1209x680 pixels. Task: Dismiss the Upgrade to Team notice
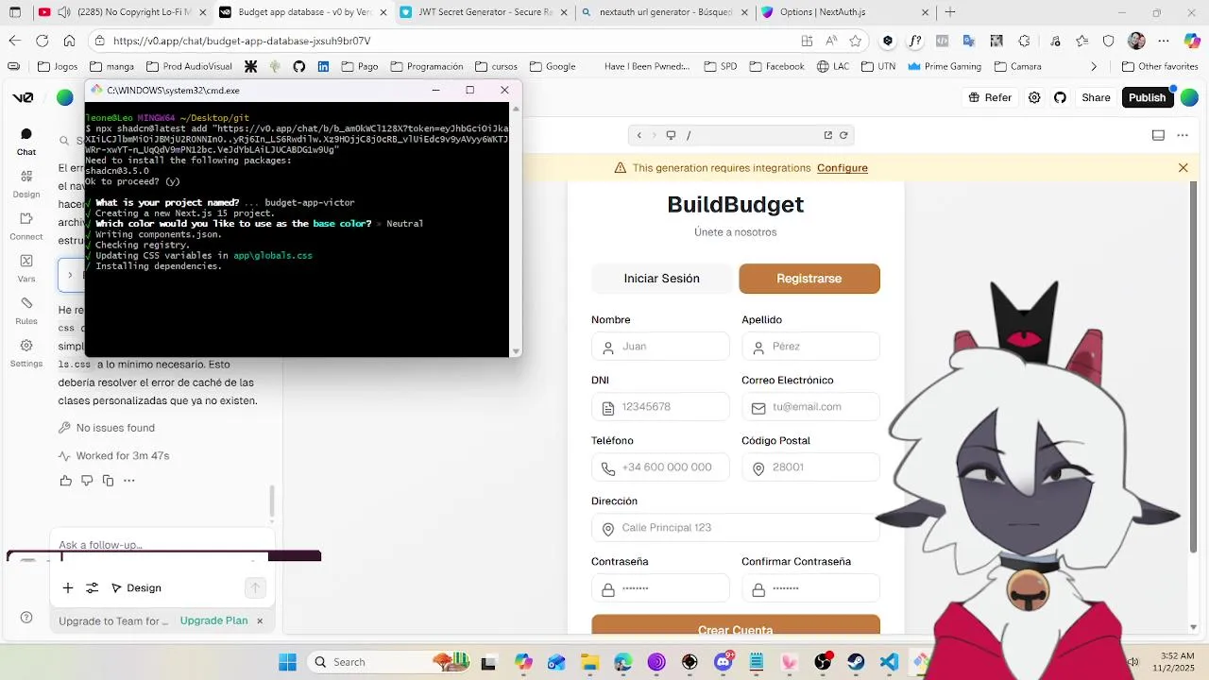(260, 620)
